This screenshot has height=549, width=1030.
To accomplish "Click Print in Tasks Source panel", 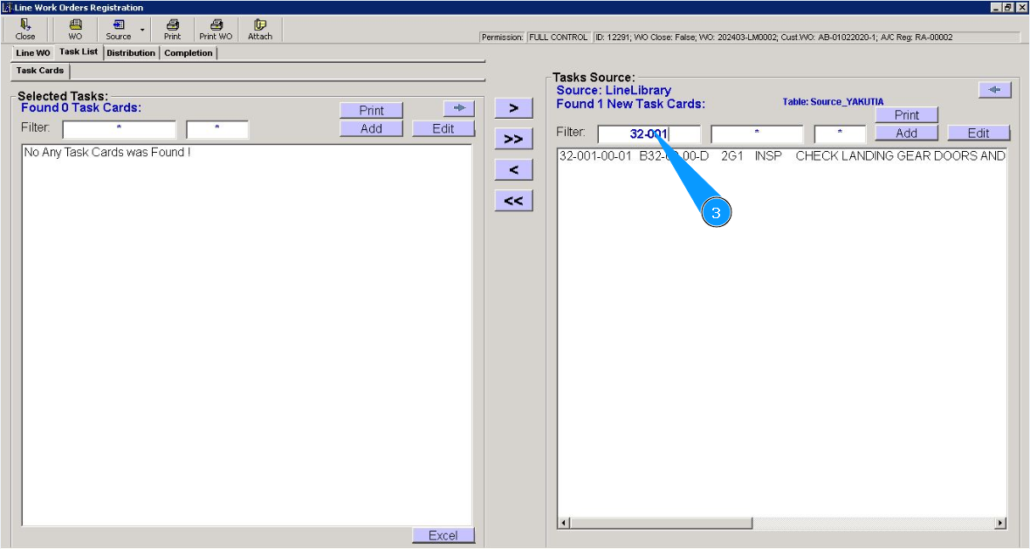I will (907, 115).
